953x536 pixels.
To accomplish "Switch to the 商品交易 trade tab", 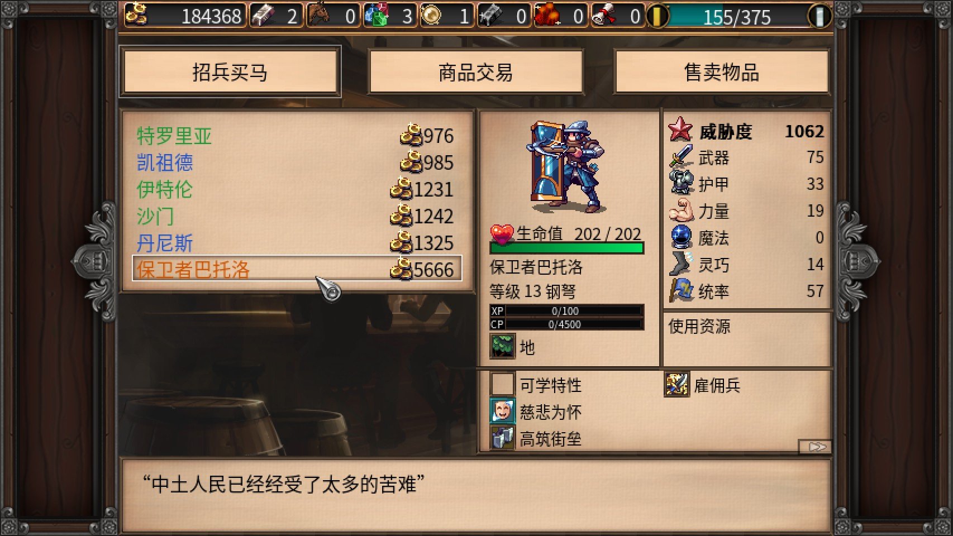I will [475, 72].
